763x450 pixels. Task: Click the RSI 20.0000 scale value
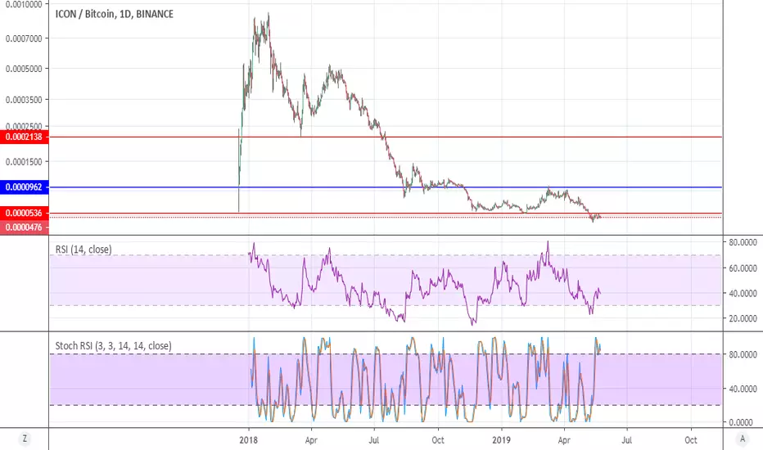pyautogui.click(x=743, y=318)
